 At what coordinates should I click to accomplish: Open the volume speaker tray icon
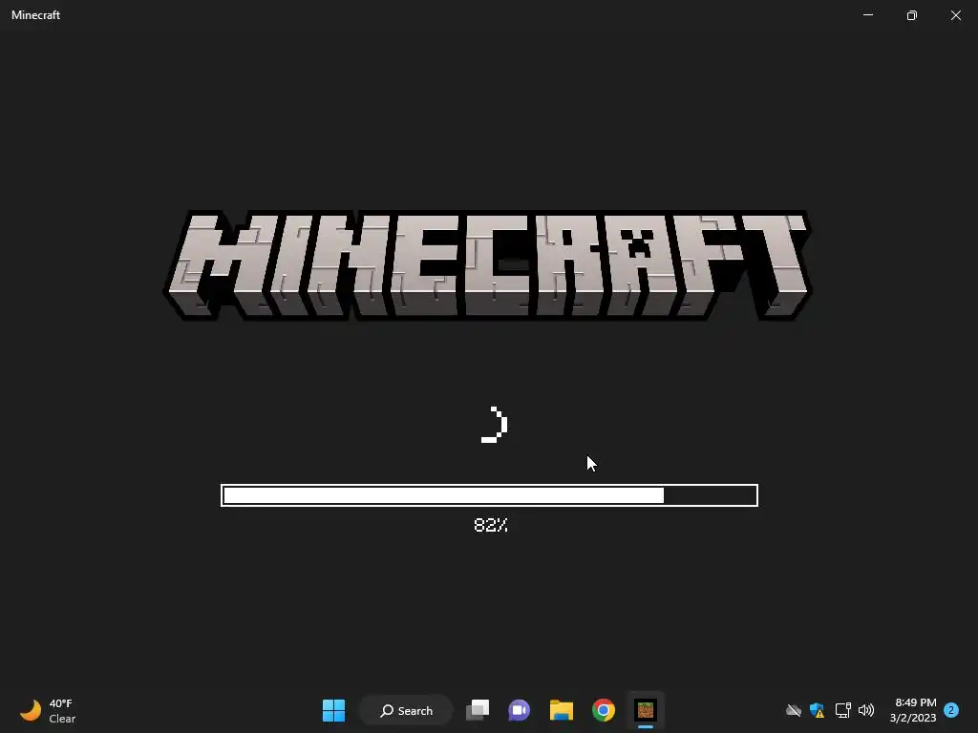pyautogui.click(x=866, y=710)
